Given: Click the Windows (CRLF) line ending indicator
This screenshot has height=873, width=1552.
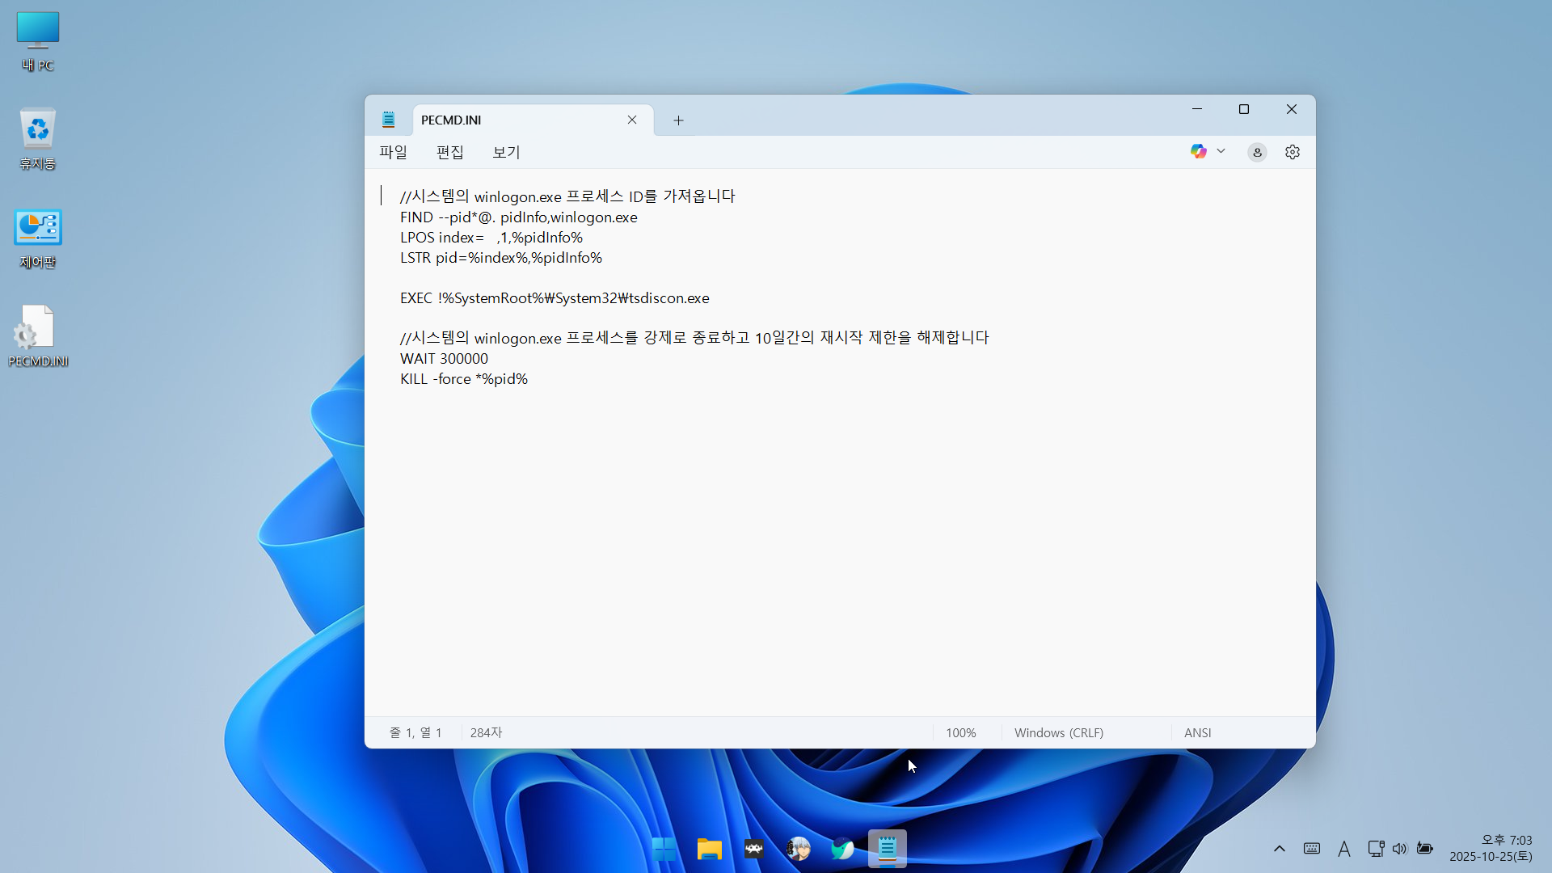Looking at the screenshot, I should (1058, 732).
